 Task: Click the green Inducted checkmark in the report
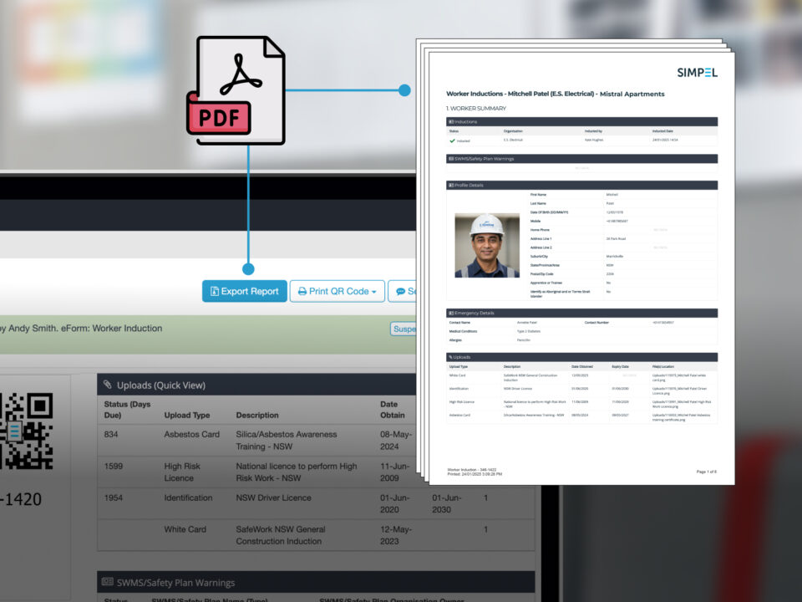(x=452, y=140)
